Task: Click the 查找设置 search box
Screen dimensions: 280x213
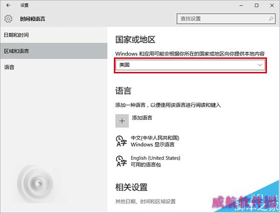Action: click(226, 19)
